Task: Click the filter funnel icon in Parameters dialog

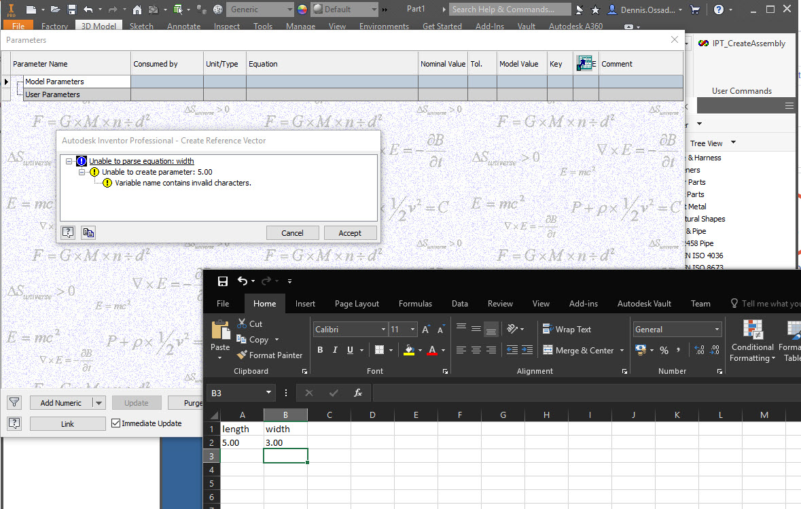Action: click(x=14, y=403)
